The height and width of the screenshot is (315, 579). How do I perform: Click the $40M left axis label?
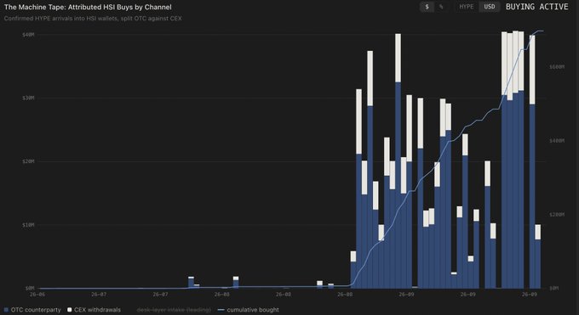(28, 35)
